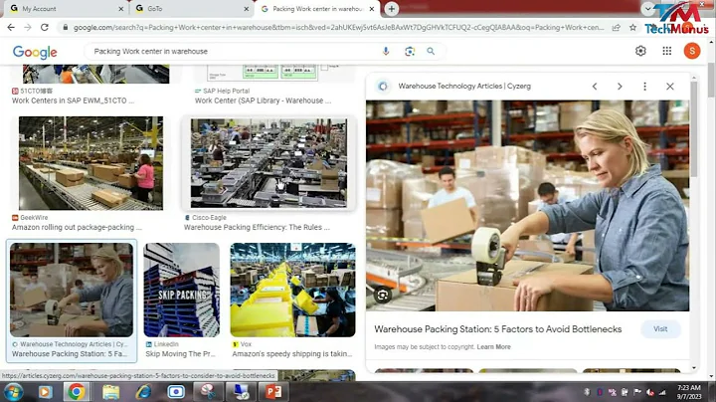Open the Cisco-Eagle packing efficiency image

(x=268, y=163)
